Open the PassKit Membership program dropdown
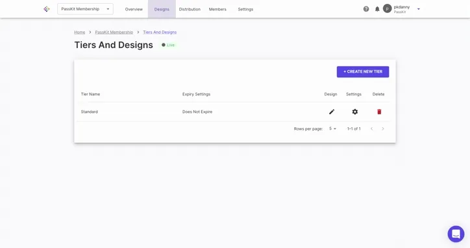This screenshot has width=470, height=248. pos(86,9)
